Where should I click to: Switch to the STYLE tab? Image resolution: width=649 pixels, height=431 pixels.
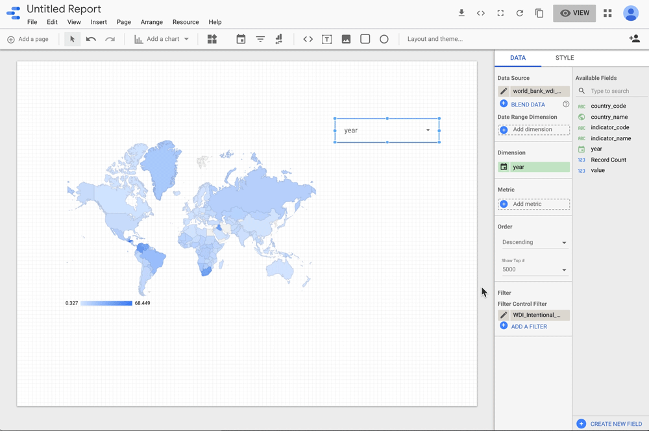tap(565, 58)
